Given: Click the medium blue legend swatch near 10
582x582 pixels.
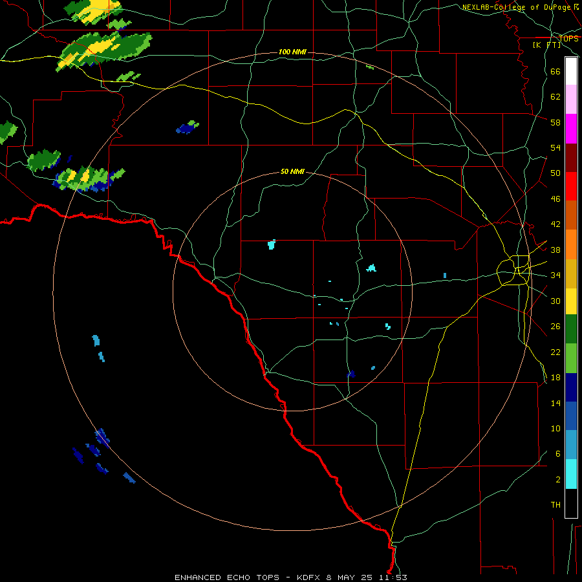Looking at the screenshot, I should 571,416.
